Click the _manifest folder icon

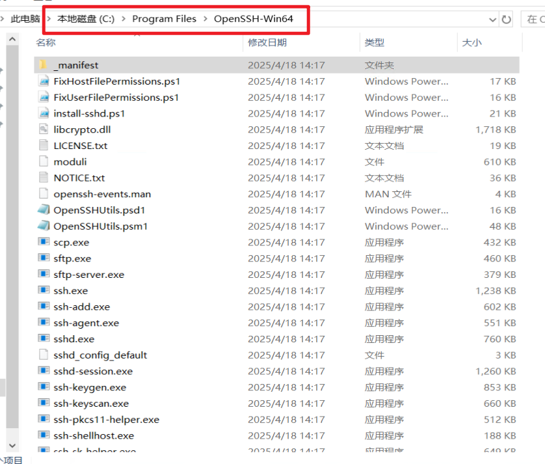click(43, 64)
